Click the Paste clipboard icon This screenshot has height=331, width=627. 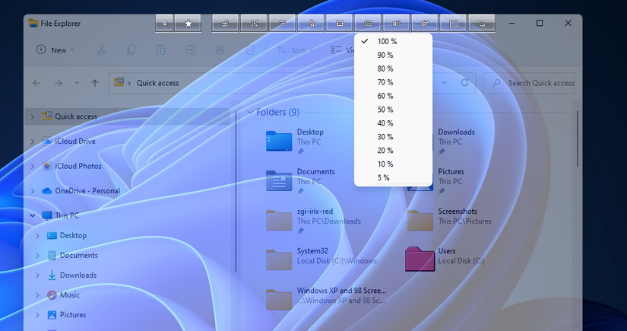[x=161, y=50]
